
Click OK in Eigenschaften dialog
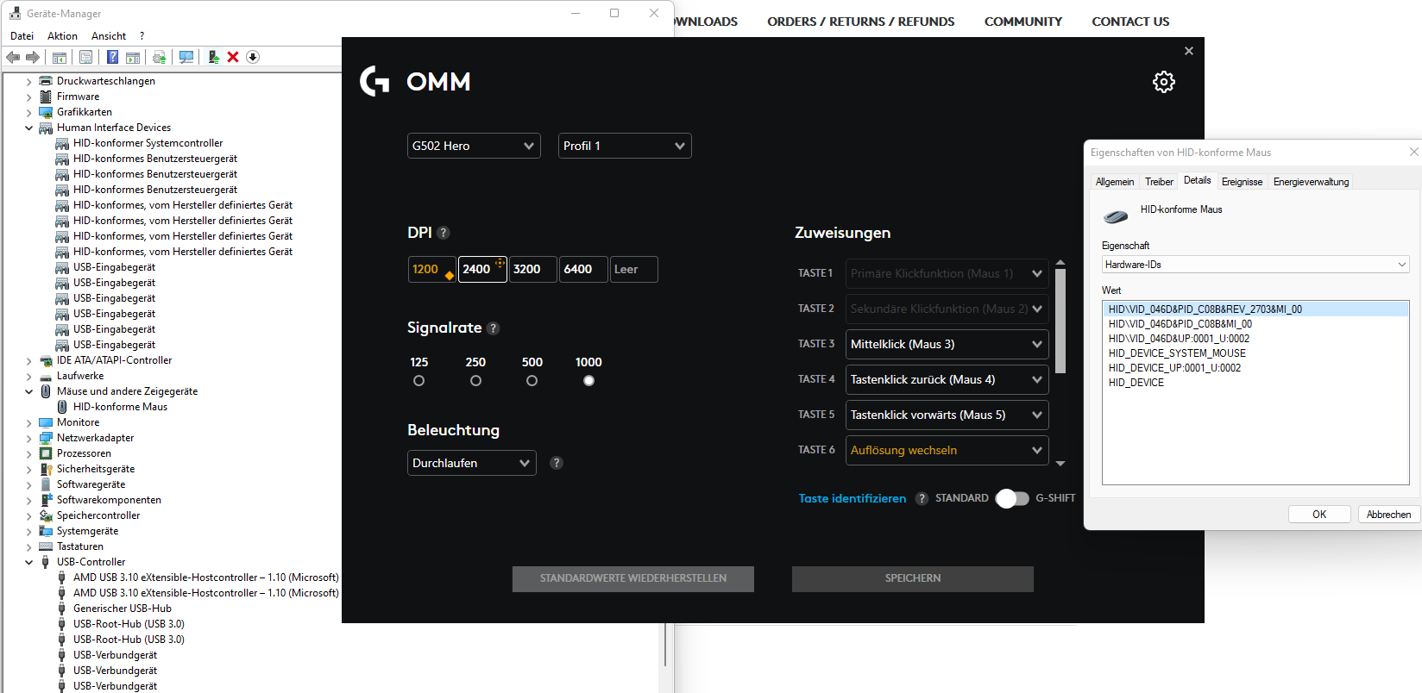pyautogui.click(x=1319, y=515)
